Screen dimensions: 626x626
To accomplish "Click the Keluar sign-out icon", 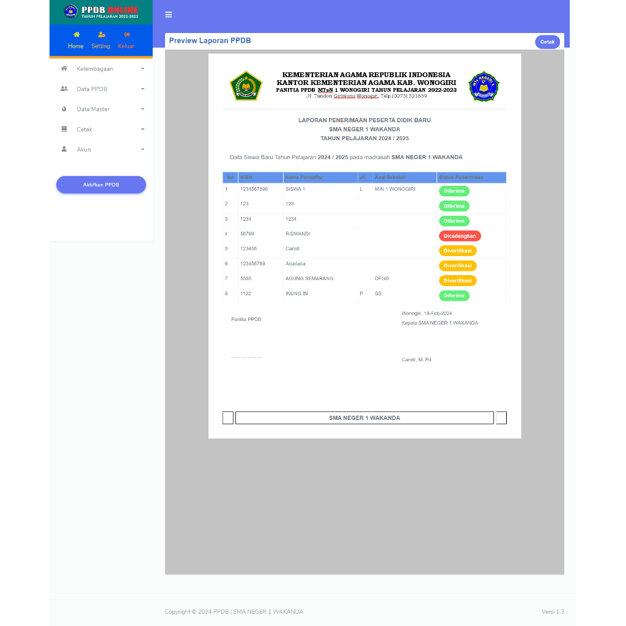I will point(127,35).
